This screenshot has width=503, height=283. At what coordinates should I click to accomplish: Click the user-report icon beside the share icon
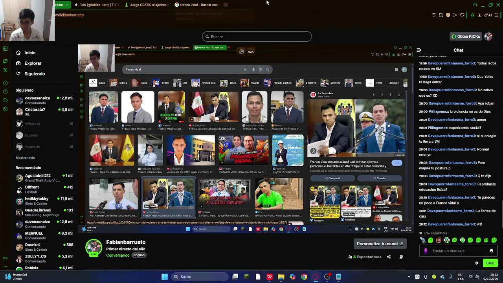[x=401, y=257]
